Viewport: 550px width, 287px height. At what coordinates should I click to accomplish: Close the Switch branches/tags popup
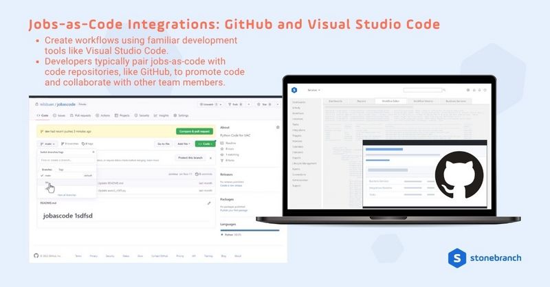(x=93, y=152)
